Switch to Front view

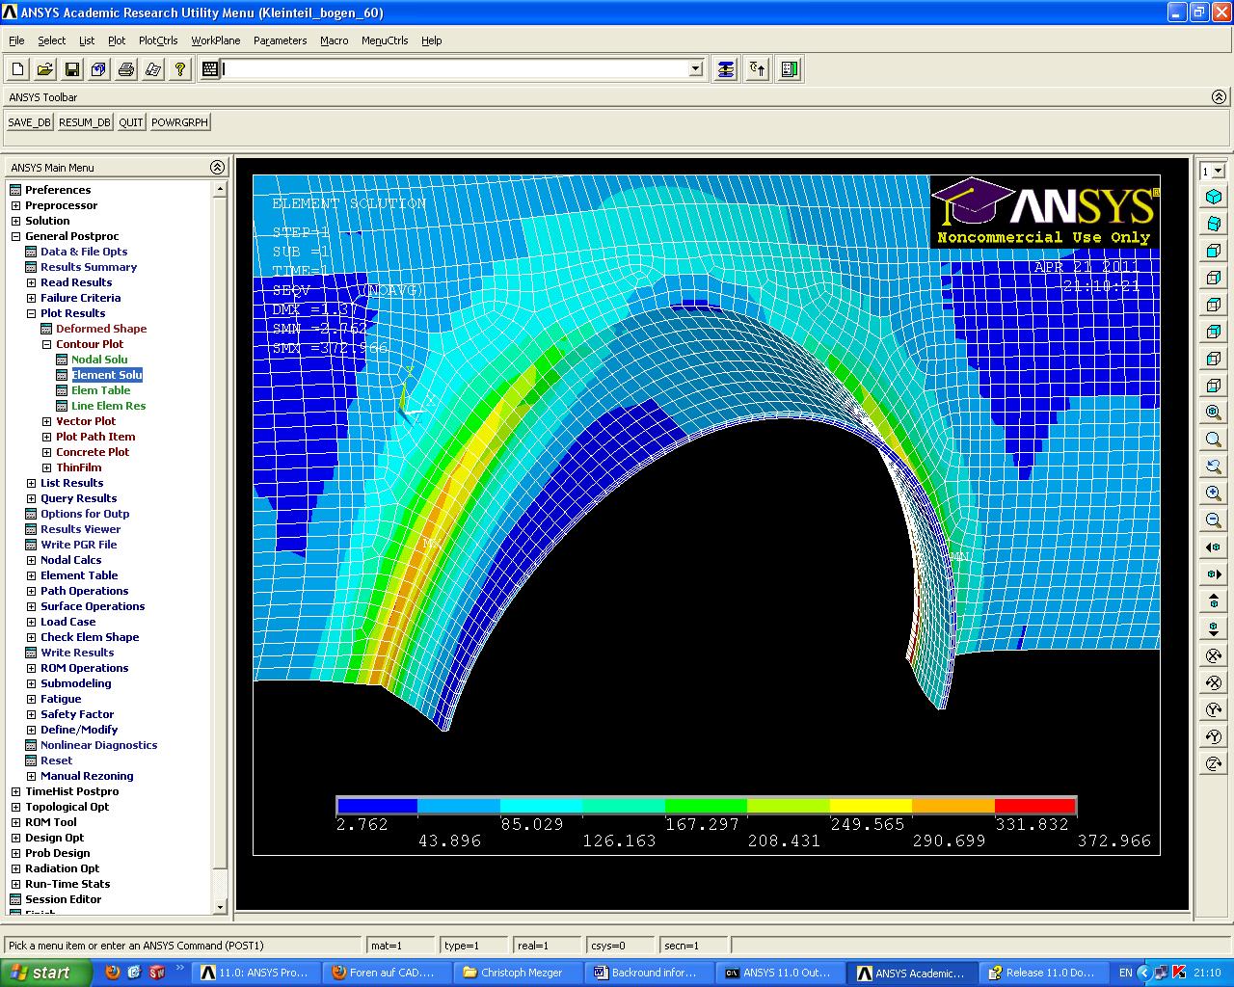click(x=1214, y=251)
